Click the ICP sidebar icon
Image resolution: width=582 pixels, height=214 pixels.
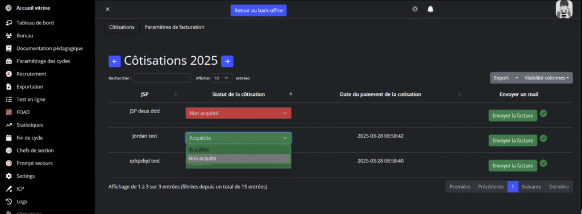[x=9, y=189]
